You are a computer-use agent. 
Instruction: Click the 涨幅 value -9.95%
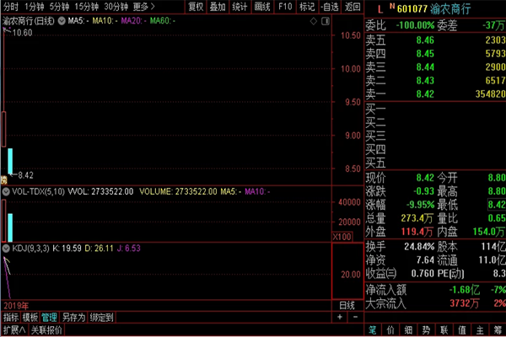point(420,205)
